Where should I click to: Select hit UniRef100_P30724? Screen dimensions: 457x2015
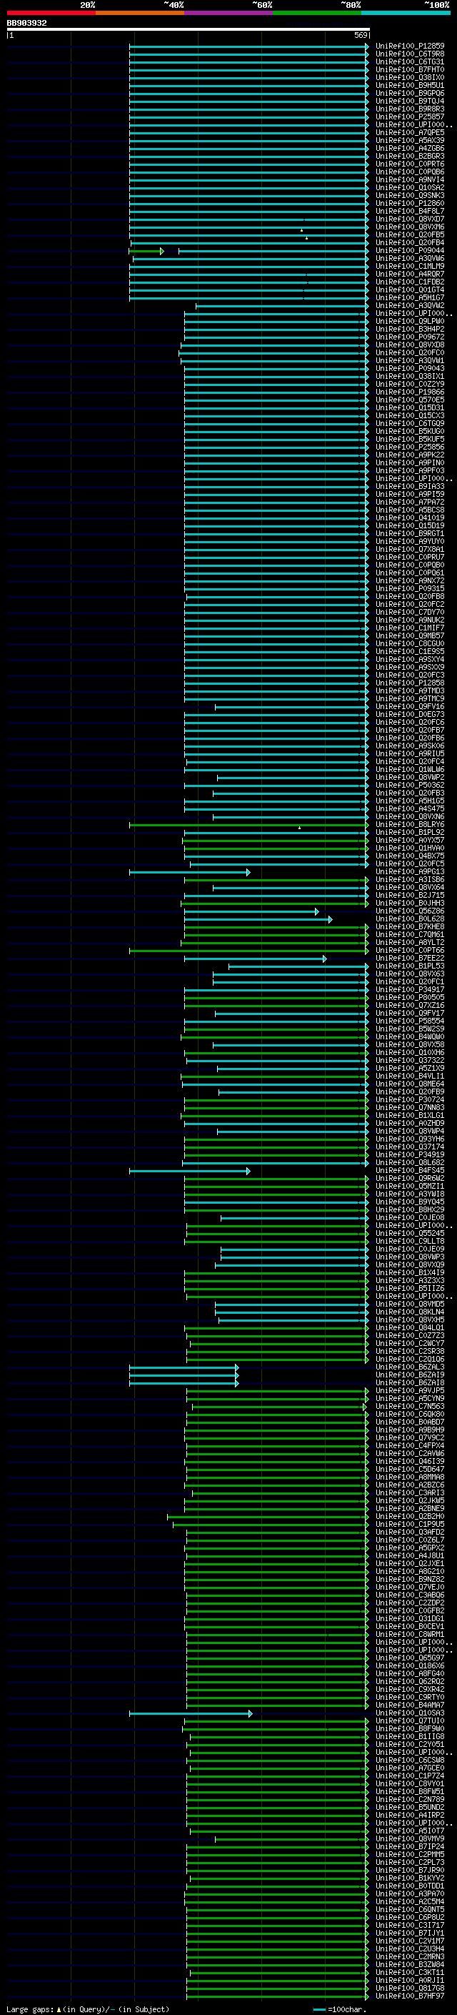[x=409, y=1099]
